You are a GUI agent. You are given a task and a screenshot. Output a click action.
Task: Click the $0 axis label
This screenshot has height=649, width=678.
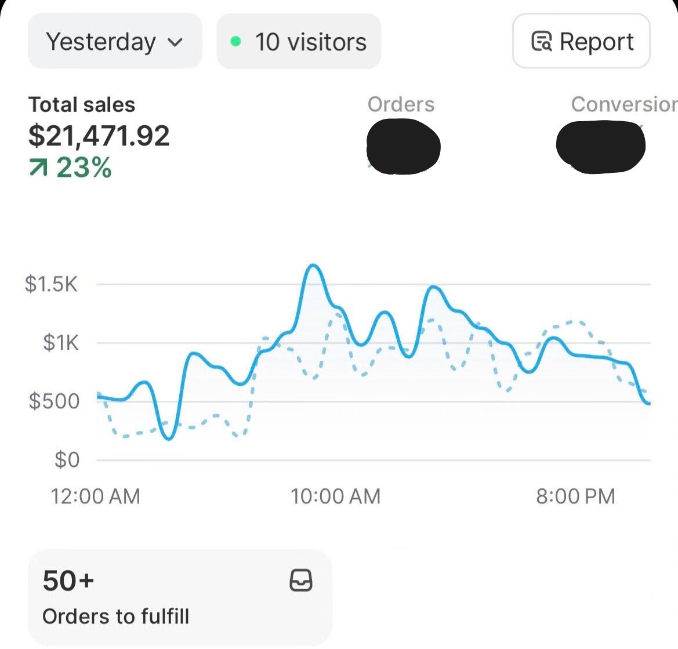click(67, 459)
